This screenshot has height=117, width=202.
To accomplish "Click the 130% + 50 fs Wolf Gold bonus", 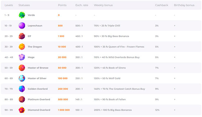I will (107, 79).
